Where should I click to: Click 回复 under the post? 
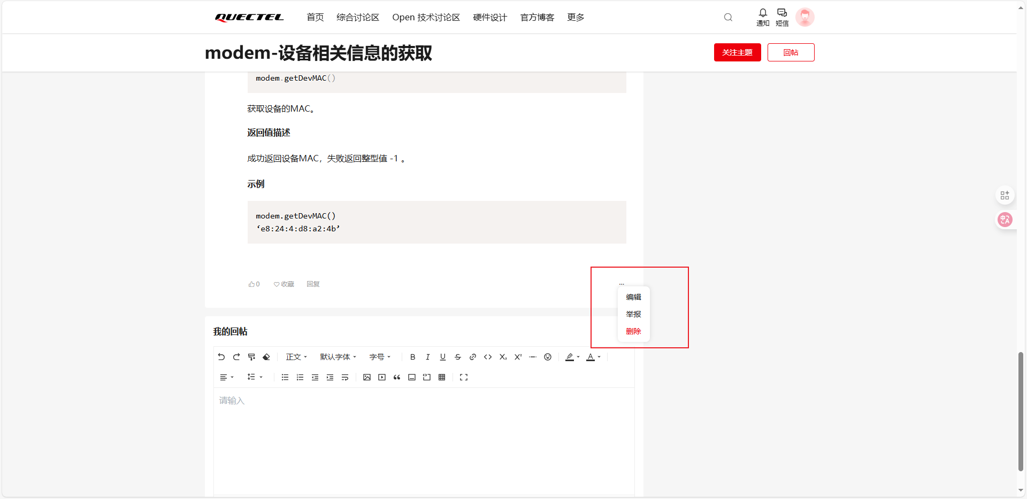click(x=313, y=284)
